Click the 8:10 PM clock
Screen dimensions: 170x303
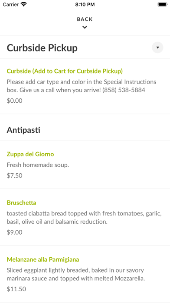click(x=85, y=4)
